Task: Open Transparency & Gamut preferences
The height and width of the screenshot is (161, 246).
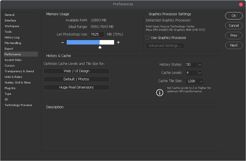Action: point(21,71)
